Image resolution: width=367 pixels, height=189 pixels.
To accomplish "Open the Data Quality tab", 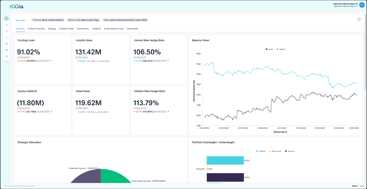I will pos(132,28).
